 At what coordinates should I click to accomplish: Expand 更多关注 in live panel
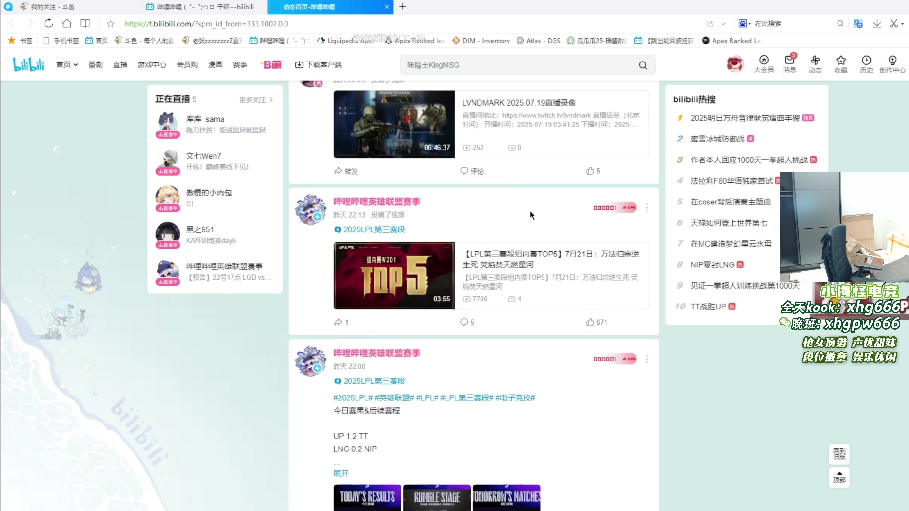(x=256, y=99)
